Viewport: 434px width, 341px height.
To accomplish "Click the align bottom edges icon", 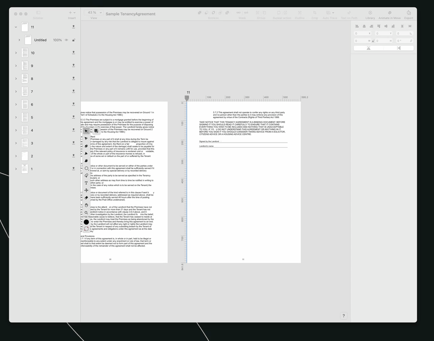I will 393,26.
